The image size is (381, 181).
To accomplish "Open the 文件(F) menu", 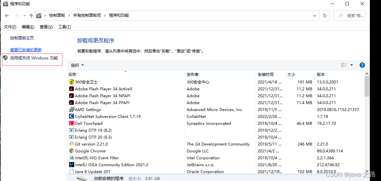I will tap(10, 27).
